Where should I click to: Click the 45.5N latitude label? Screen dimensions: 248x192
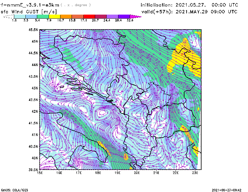pyautogui.click(x=33, y=30)
